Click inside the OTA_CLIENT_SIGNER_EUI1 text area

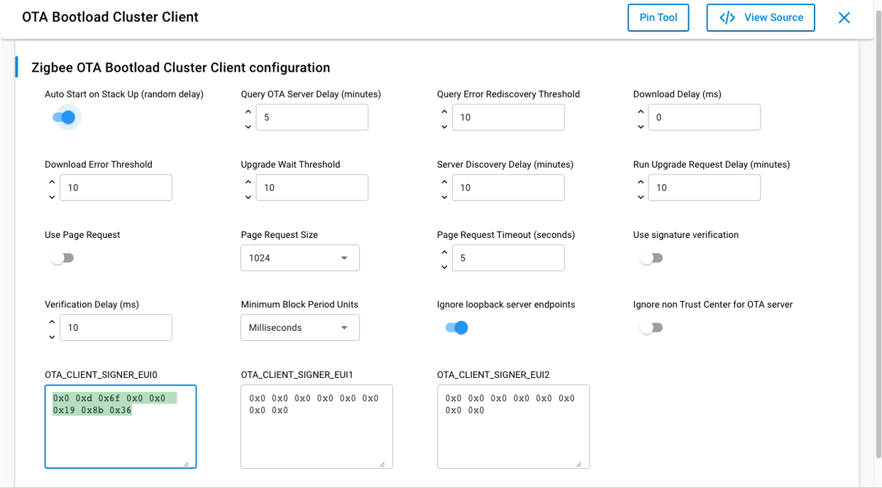point(316,426)
